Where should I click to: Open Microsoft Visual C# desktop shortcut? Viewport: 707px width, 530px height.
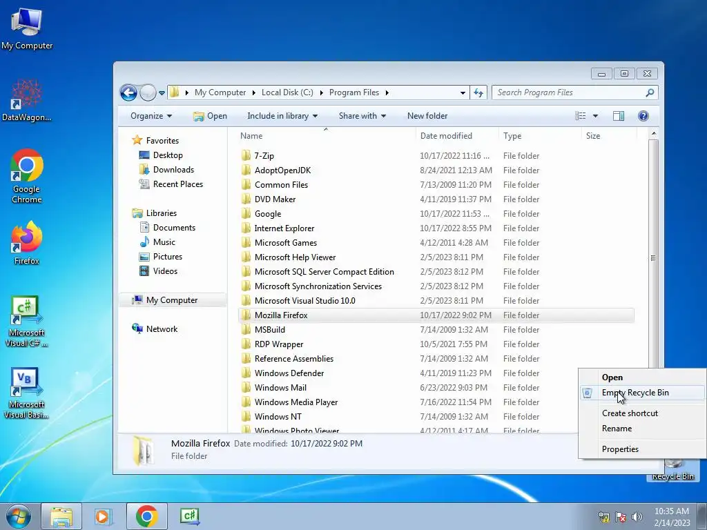(27, 321)
